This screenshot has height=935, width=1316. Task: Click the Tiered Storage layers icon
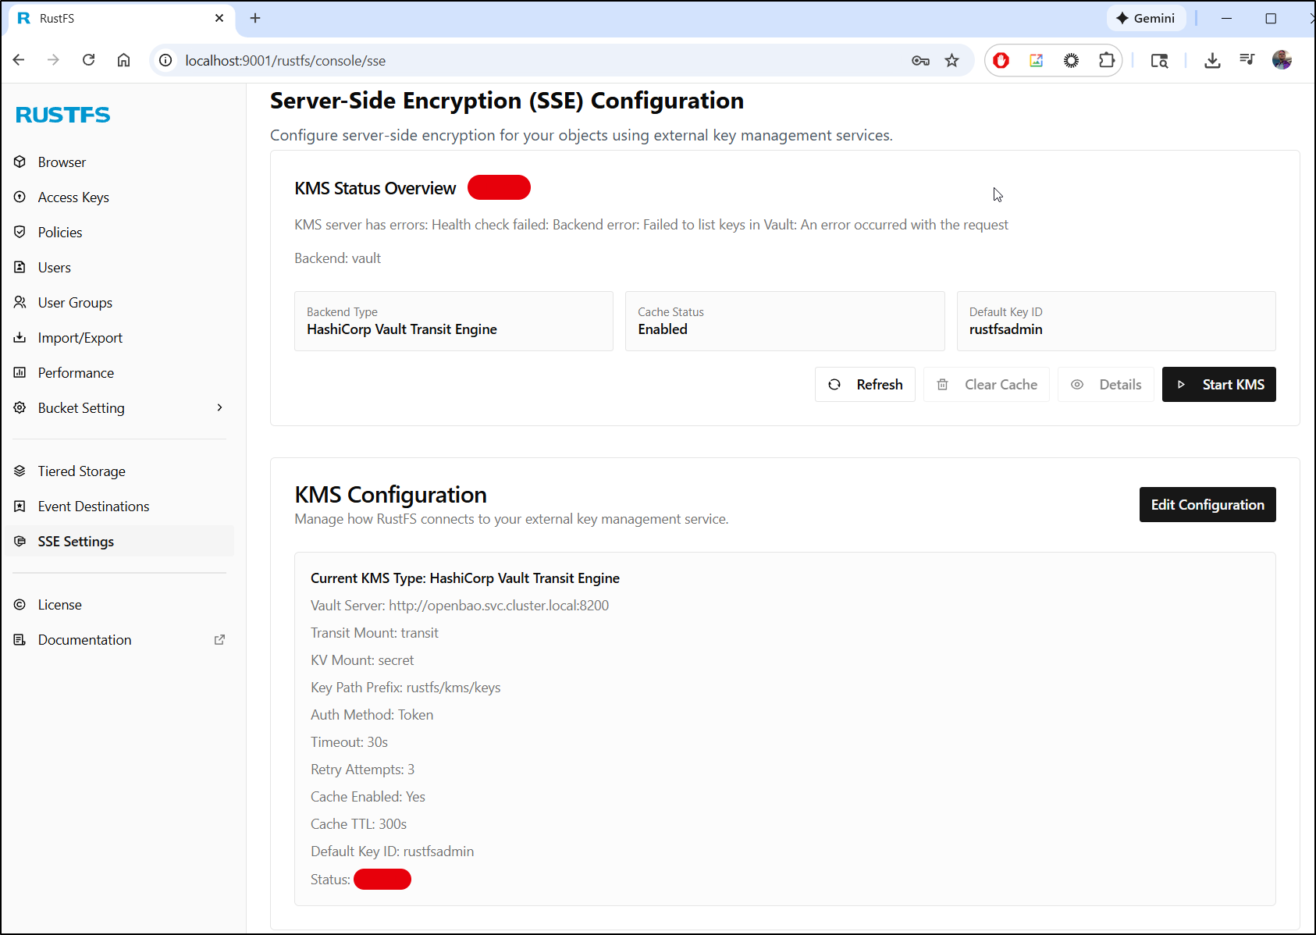(20, 471)
